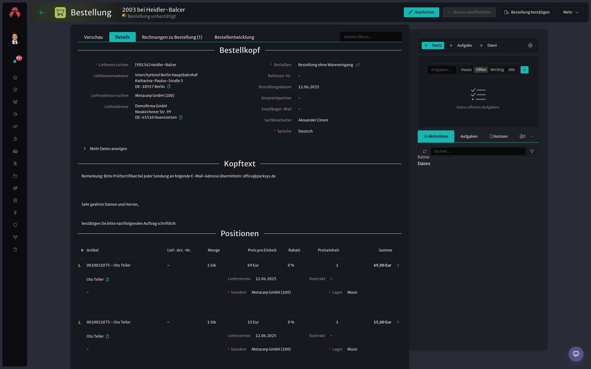Open the file cabinet sidebar icon
The height and width of the screenshot is (369, 591).
(15, 200)
